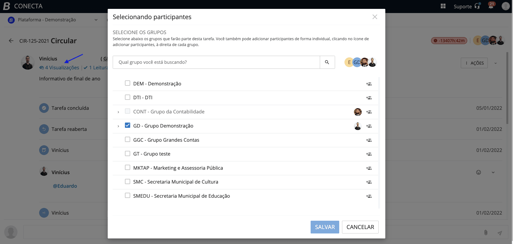Open the apps grid icon in header
This screenshot has height=244, width=513.
pyautogui.click(x=443, y=6)
